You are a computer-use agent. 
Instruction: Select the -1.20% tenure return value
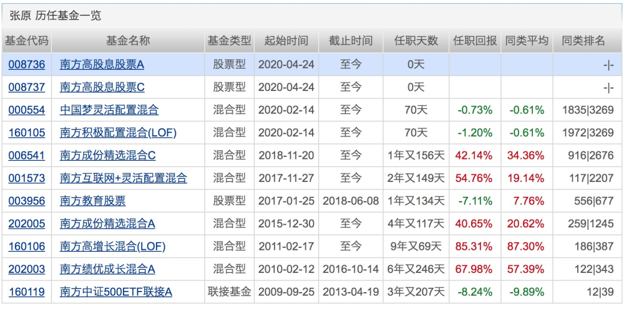tap(475, 133)
